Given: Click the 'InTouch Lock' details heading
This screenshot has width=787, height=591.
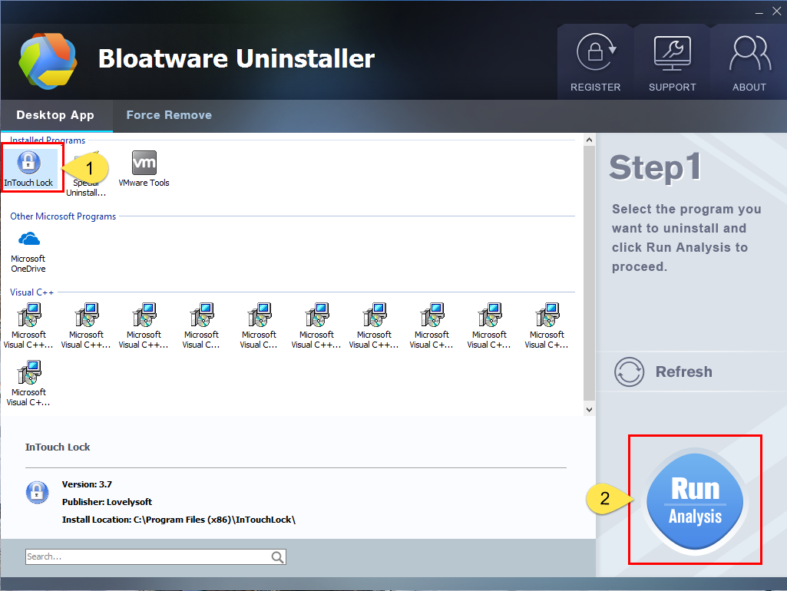Looking at the screenshot, I should [x=58, y=447].
